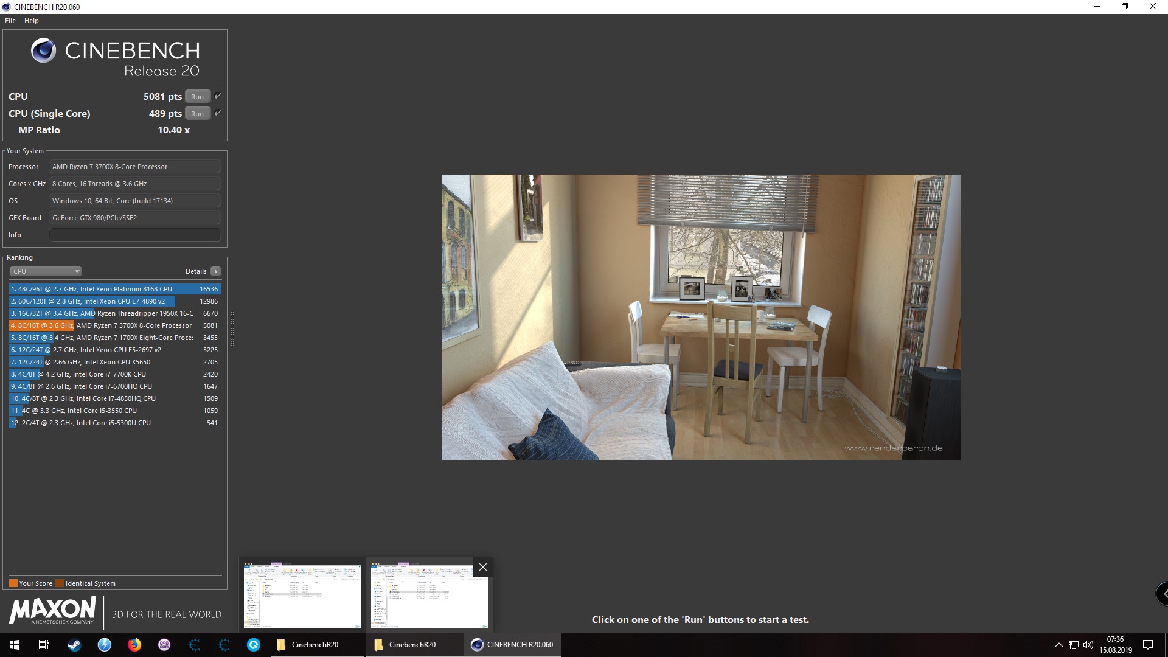Open the Ranking CPU dropdown
Image resolution: width=1168 pixels, height=657 pixels.
pos(46,271)
